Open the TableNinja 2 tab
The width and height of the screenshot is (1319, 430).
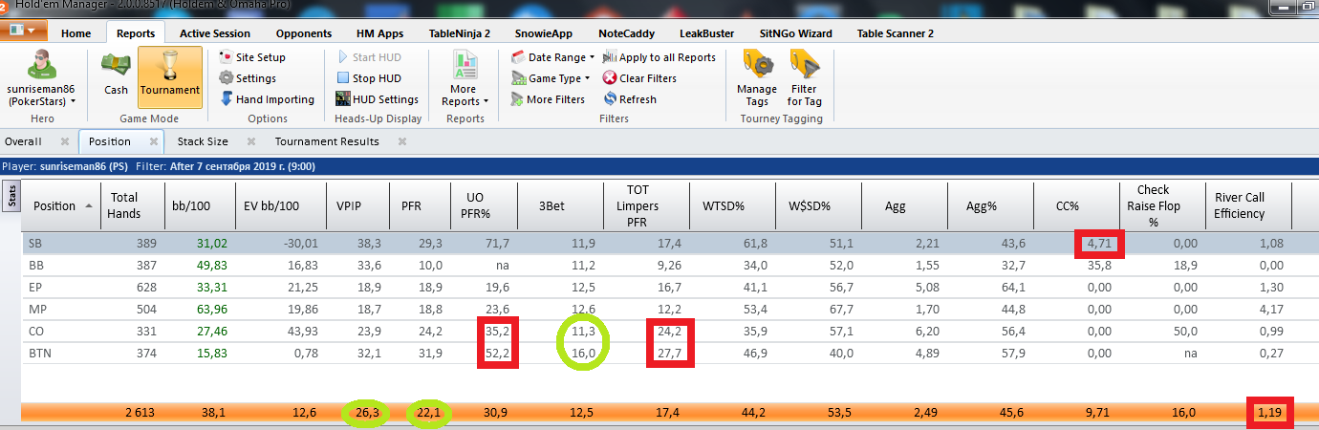click(x=460, y=32)
